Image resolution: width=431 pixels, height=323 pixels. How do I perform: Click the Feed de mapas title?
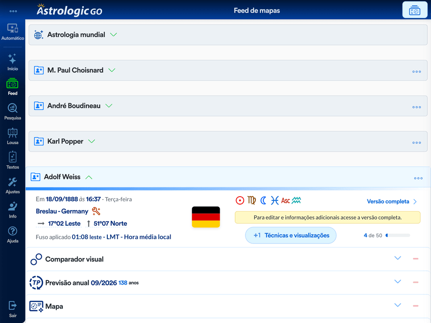257,10
